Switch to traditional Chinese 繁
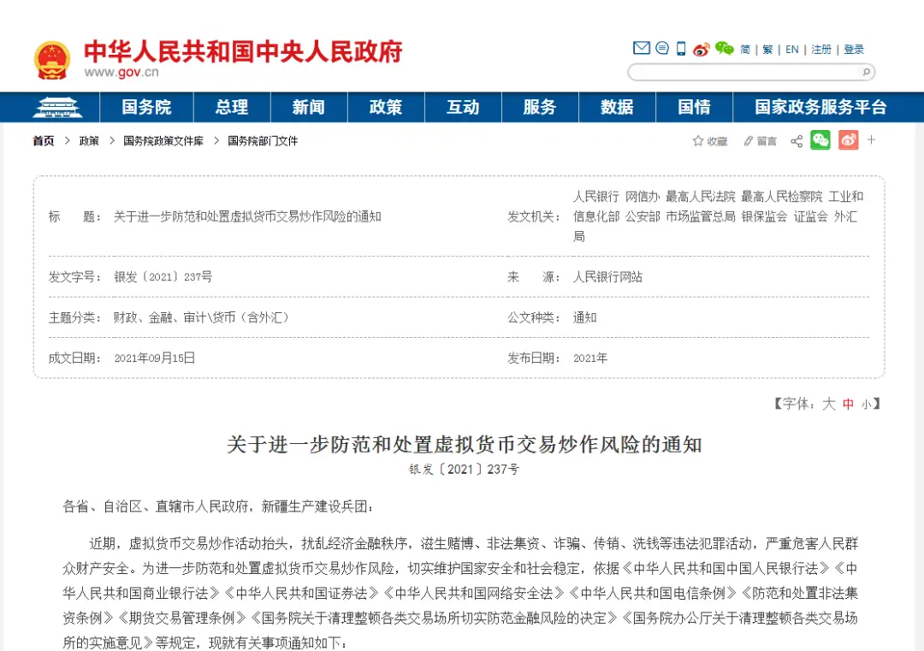The height and width of the screenshot is (651, 924). click(x=767, y=50)
